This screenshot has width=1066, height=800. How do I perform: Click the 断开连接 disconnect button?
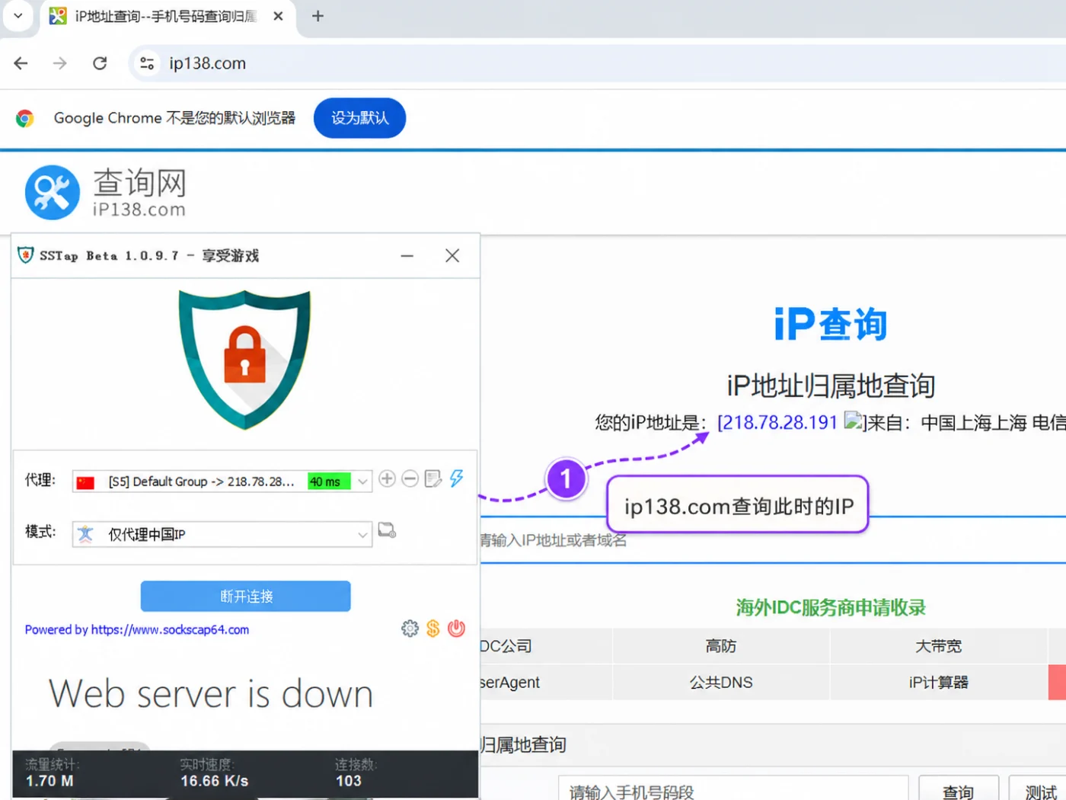[x=246, y=596]
